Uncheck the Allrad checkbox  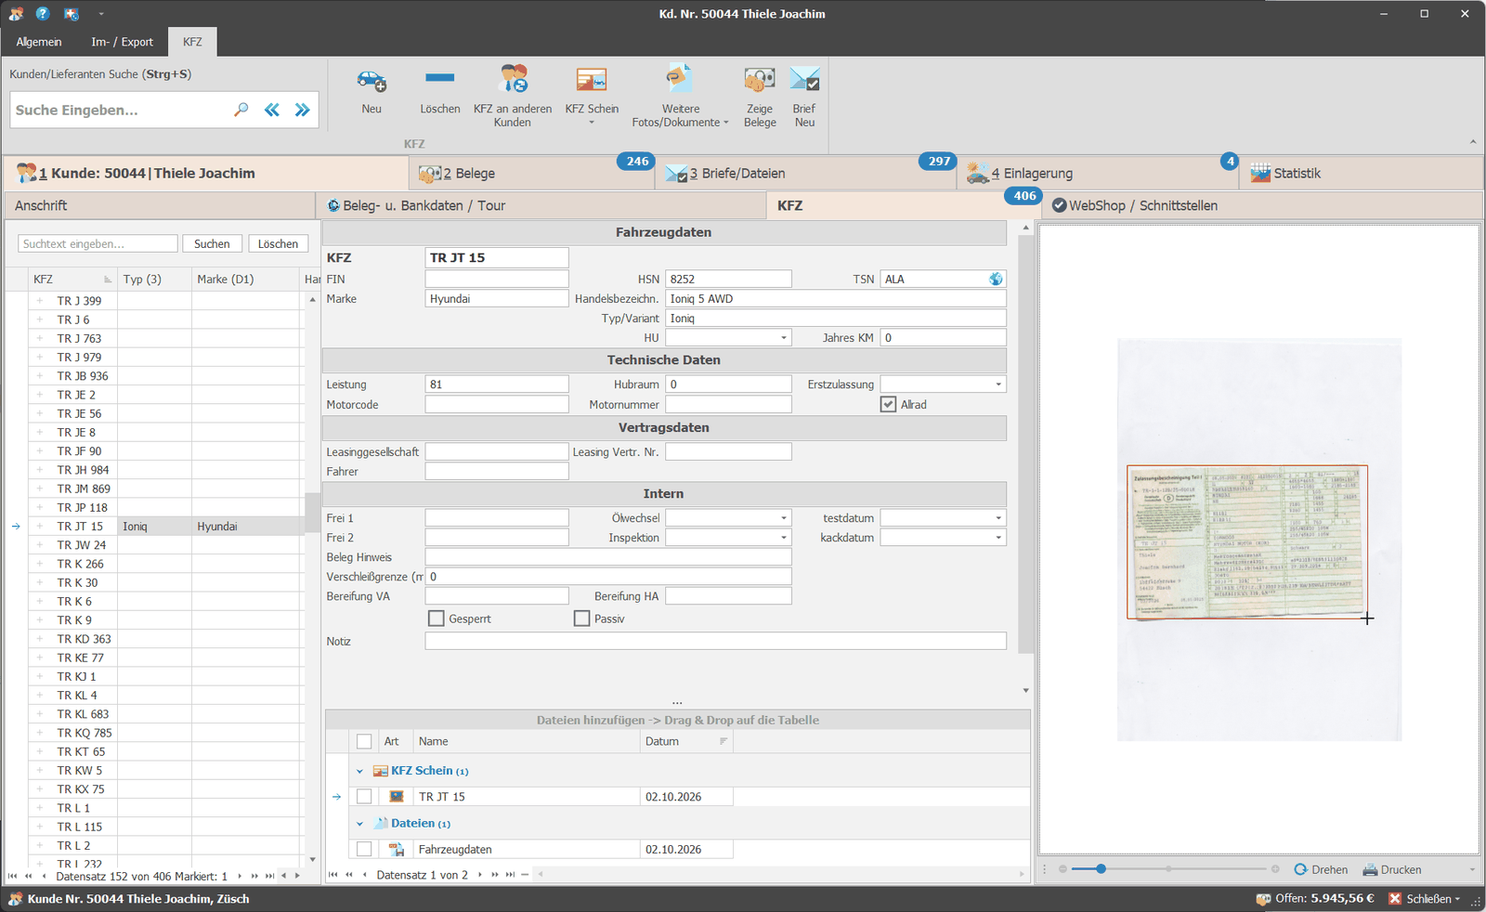click(889, 404)
